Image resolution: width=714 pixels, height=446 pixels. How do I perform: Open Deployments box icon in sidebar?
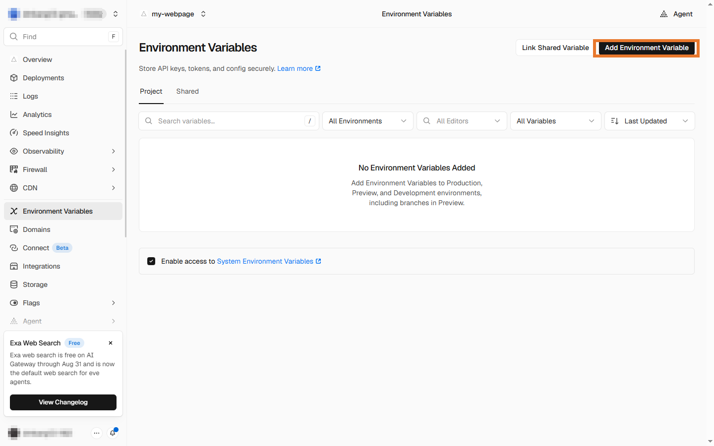coord(14,78)
